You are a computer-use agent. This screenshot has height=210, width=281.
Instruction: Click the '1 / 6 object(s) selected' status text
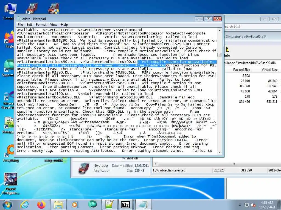(x=169, y=170)
